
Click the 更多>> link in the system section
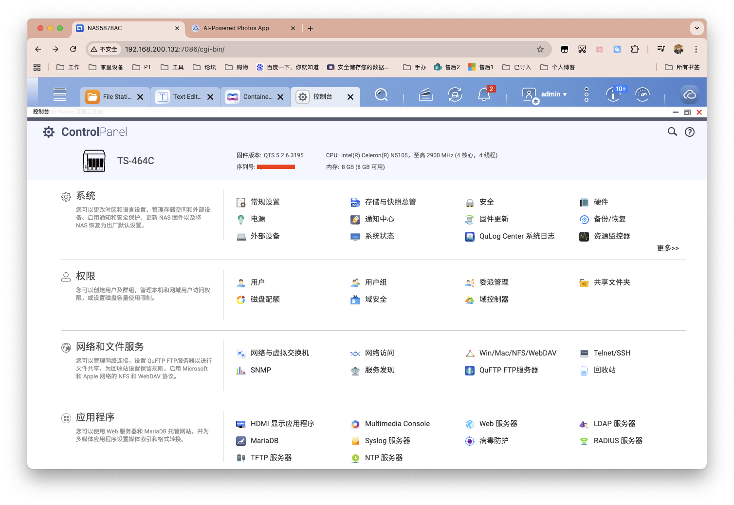tap(667, 248)
